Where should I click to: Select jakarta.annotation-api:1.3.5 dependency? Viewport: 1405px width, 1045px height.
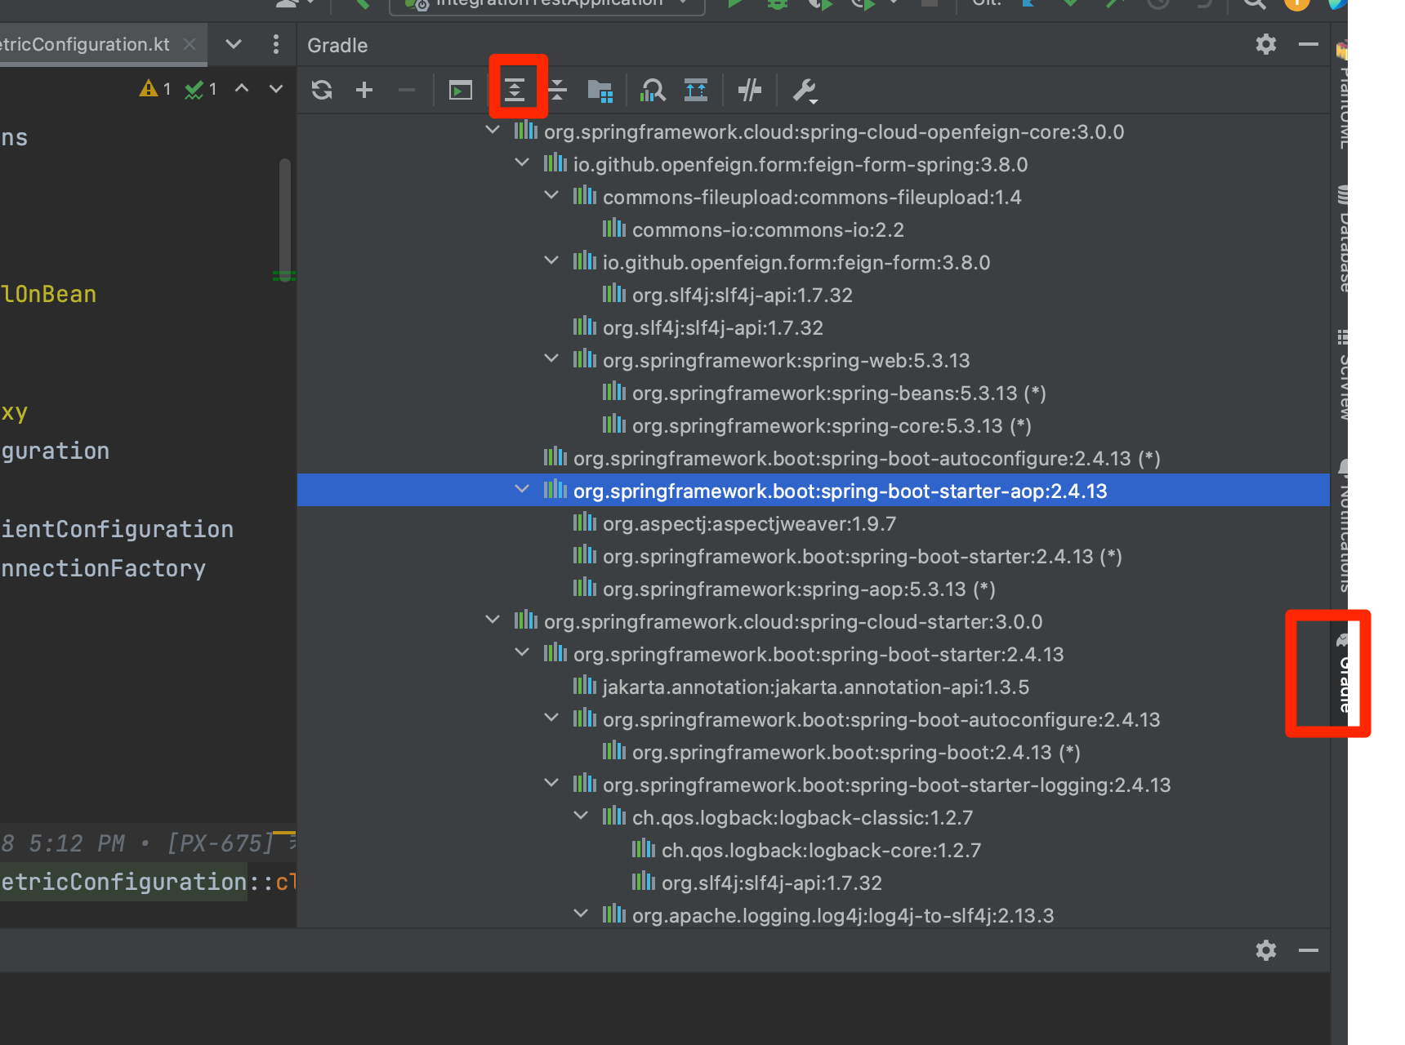815,687
